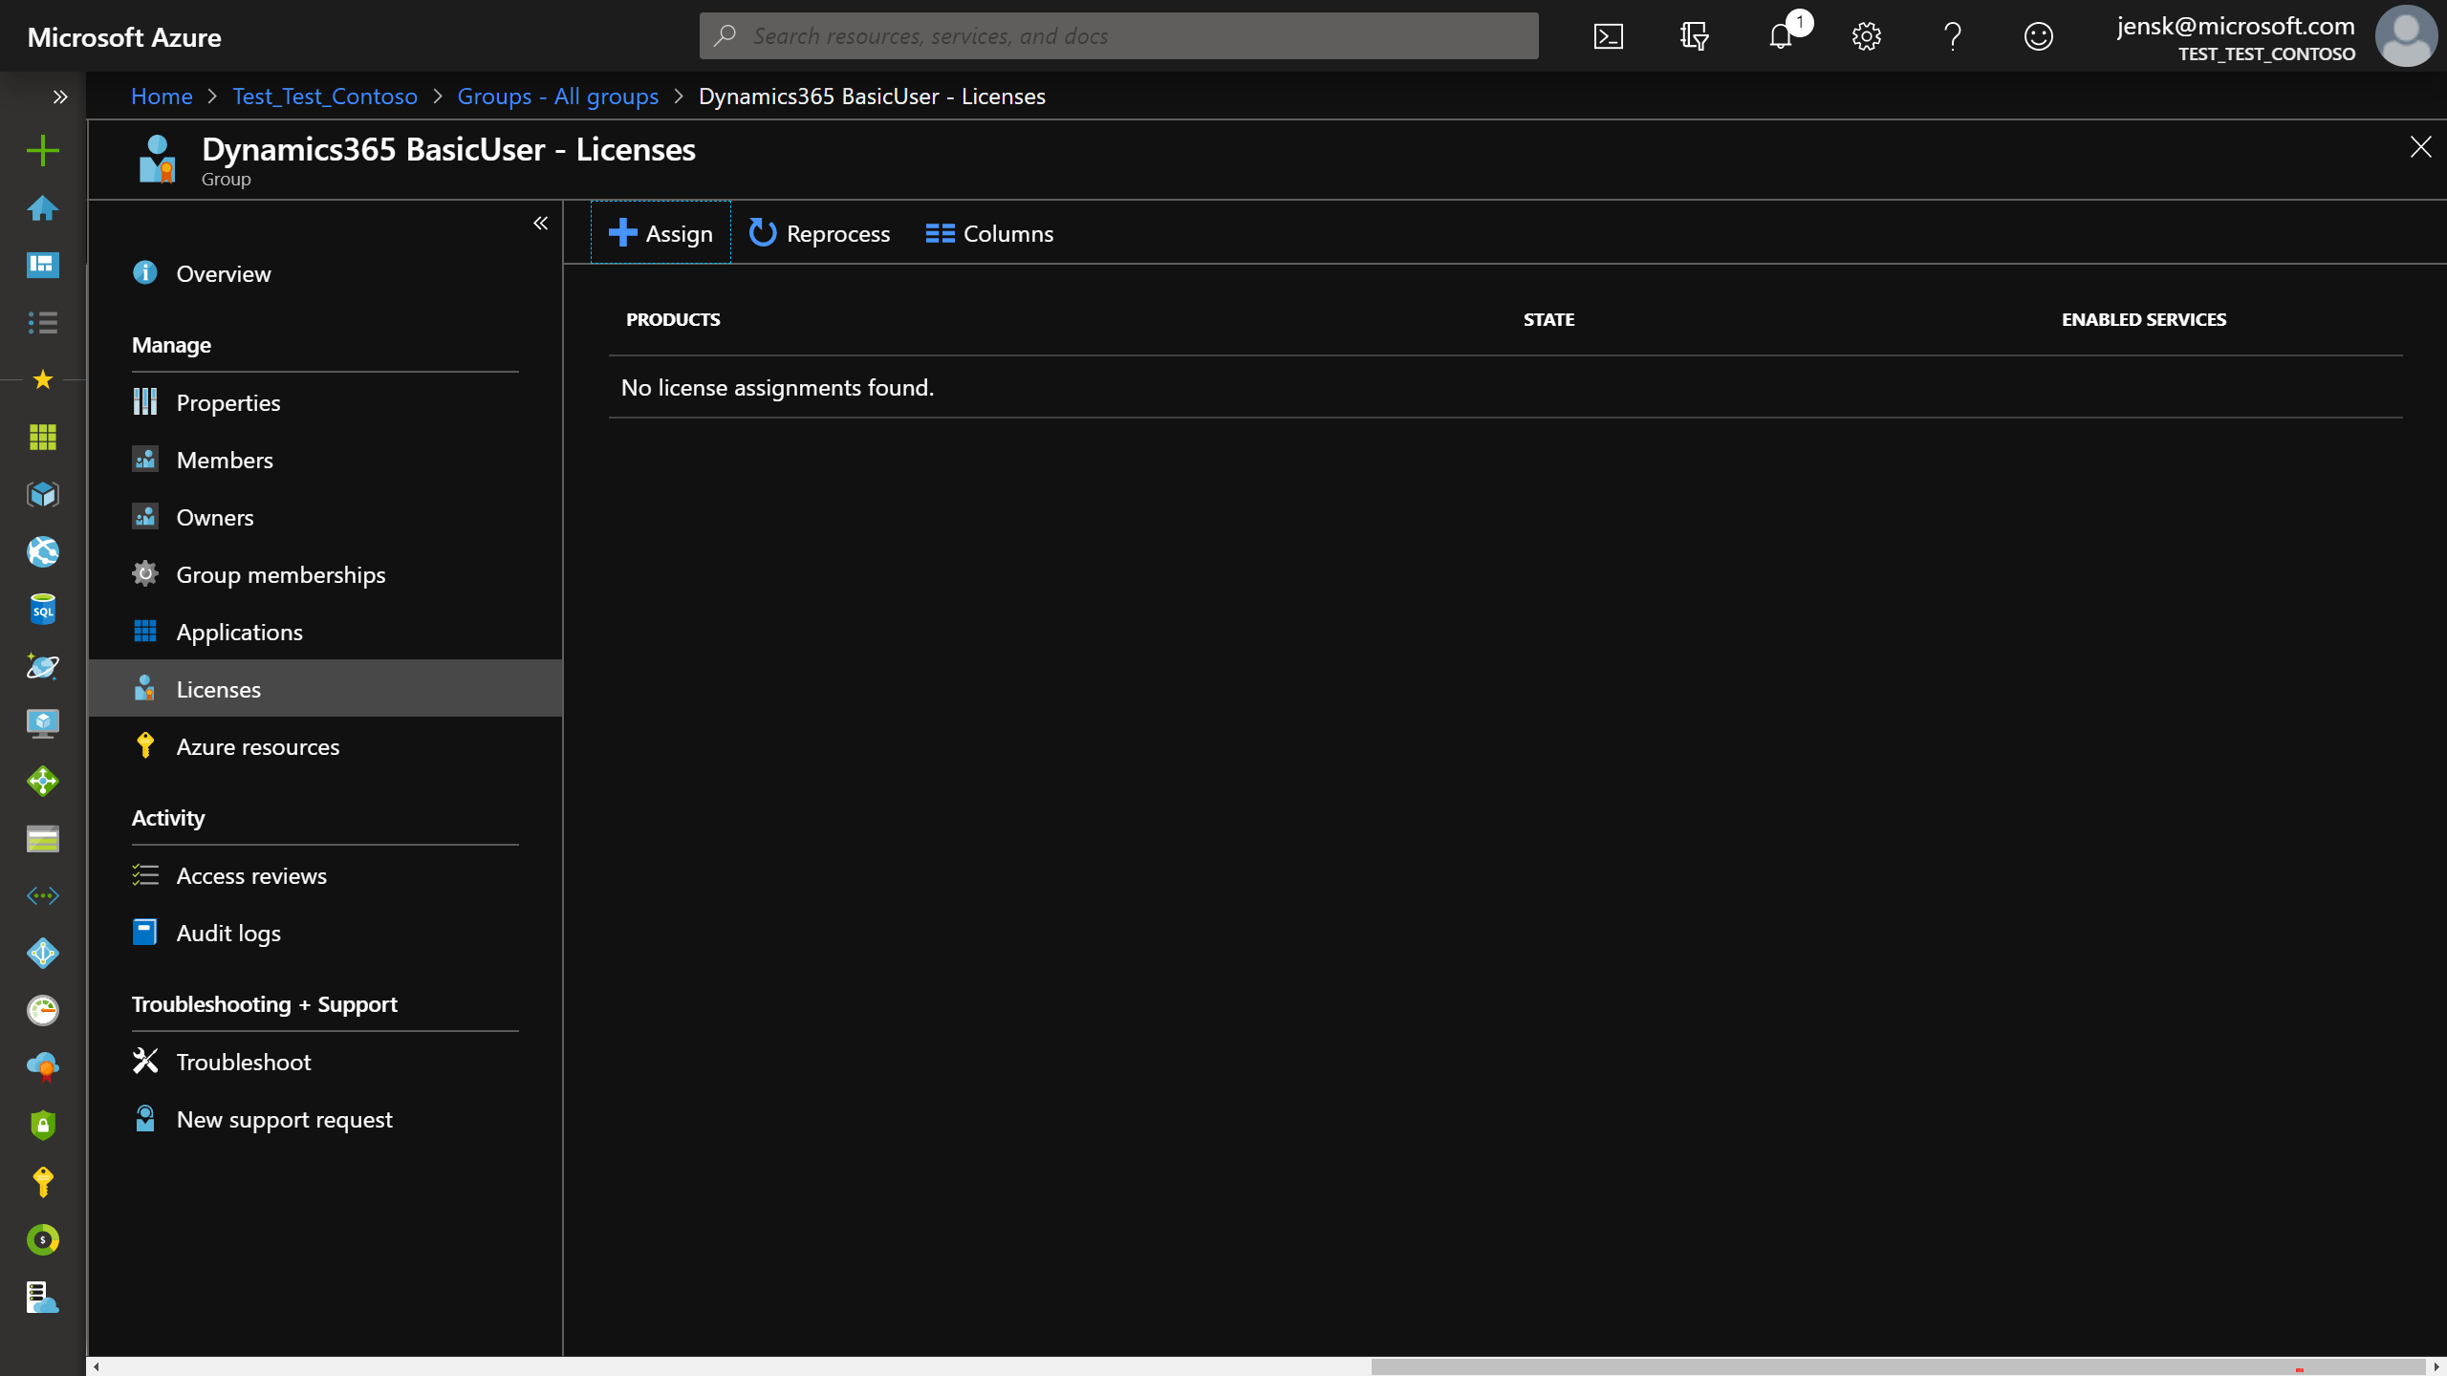2447x1376 pixels.
Task: Click Reprocess in the toolbar
Action: pos(819,233)
